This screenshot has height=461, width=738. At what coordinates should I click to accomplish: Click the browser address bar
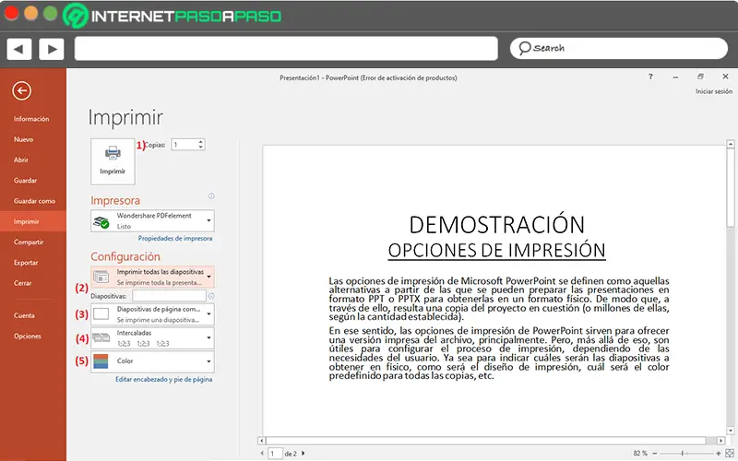tap(286, 49)
